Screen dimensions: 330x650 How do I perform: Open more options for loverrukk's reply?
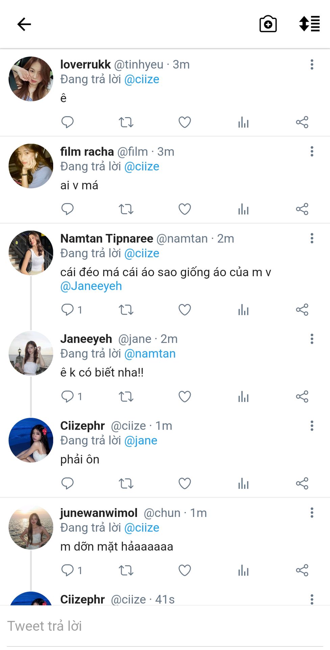(x=312, y=64)
